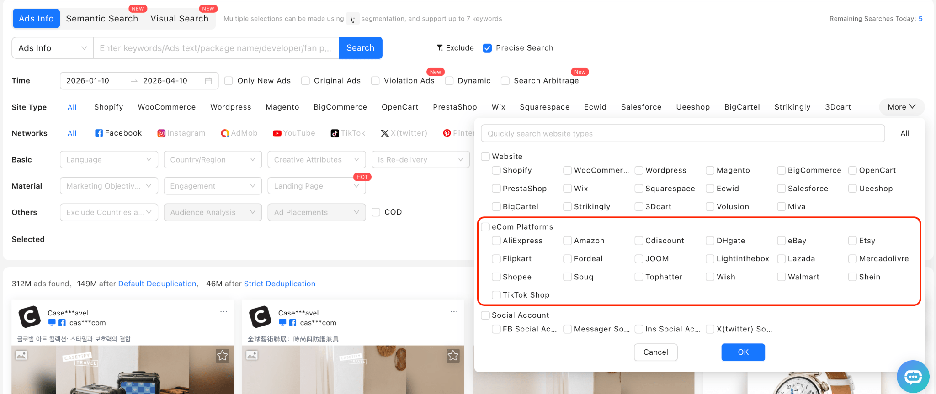Open the chat support bubble icon
Screen dimensions: 936x394
(x=913, y=377)
